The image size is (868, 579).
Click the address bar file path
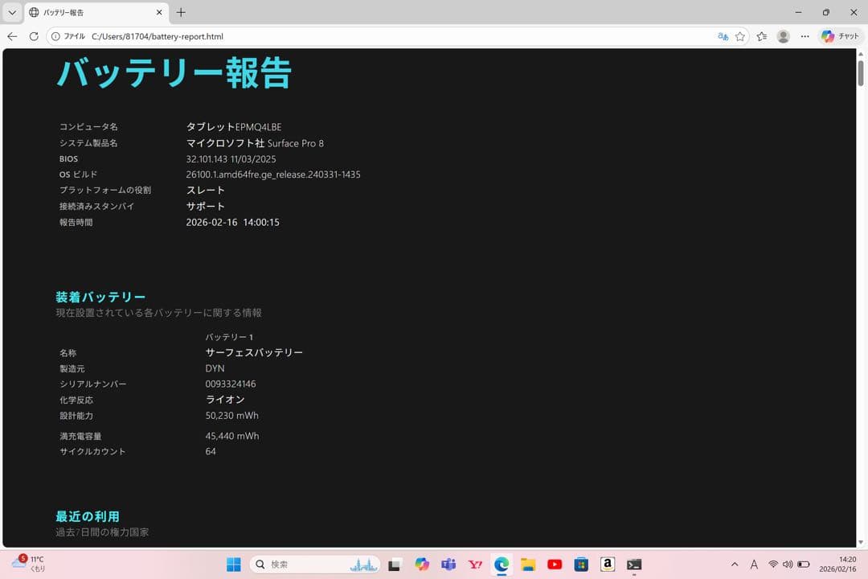pos(158,36)
